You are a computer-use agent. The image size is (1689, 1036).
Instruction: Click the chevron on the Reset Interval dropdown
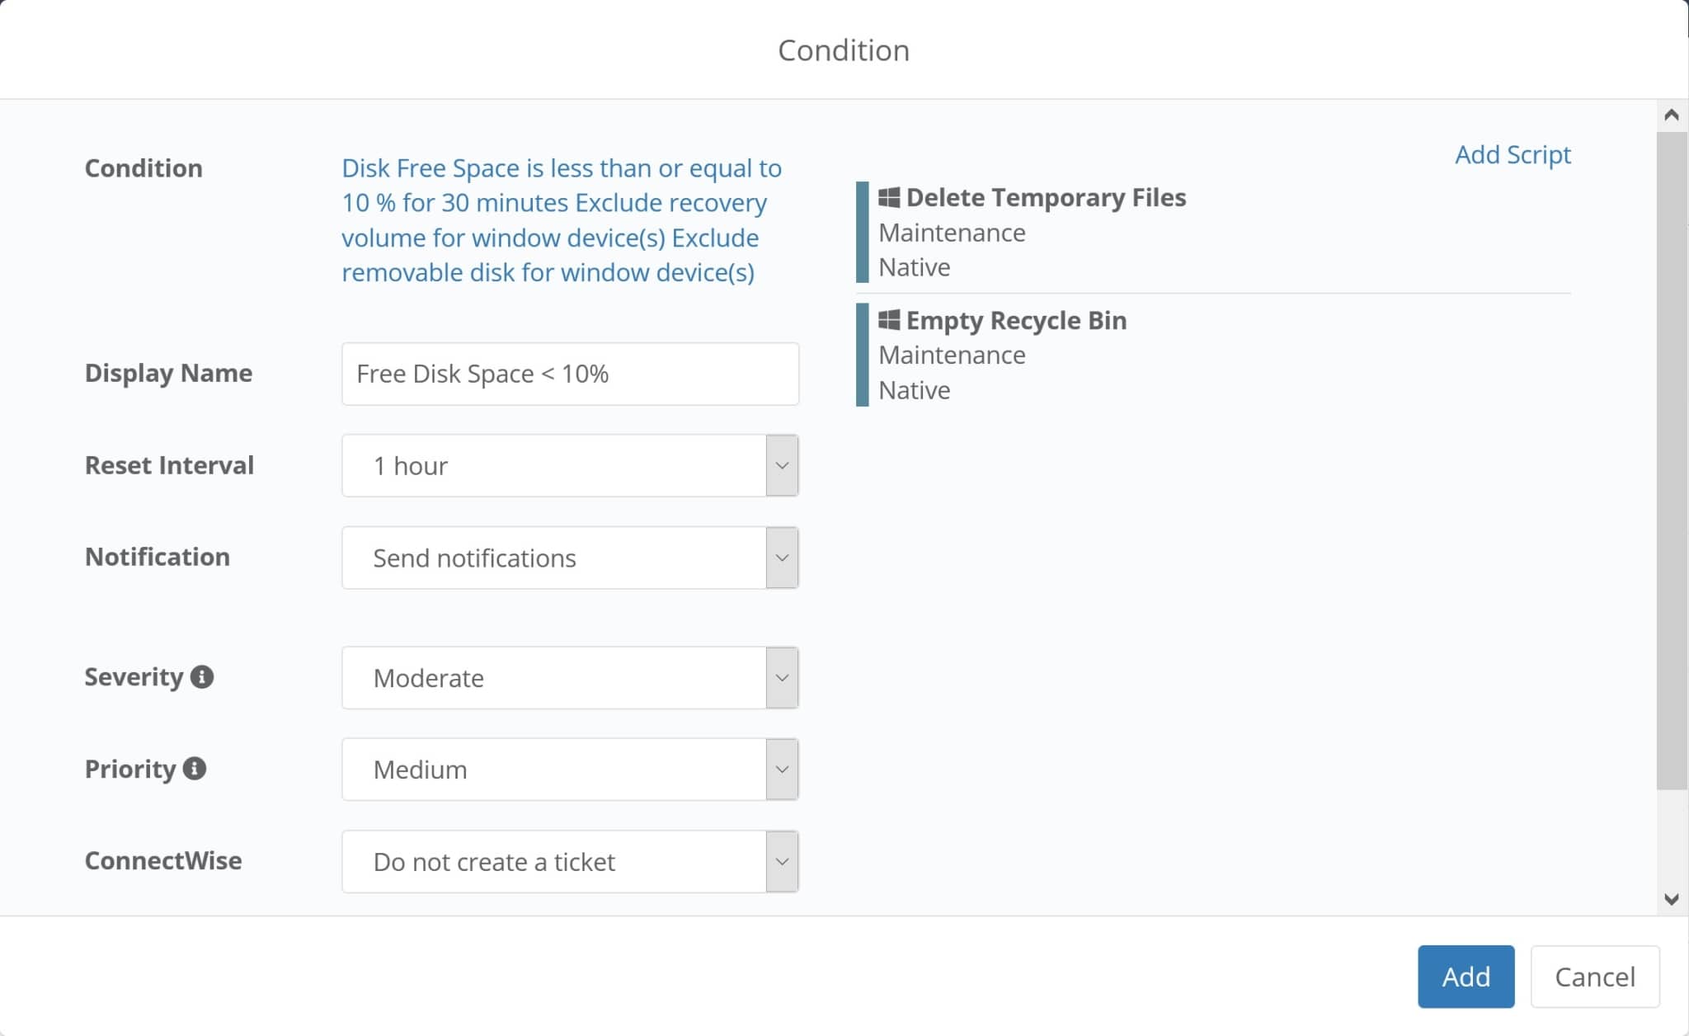click(781, 464)
